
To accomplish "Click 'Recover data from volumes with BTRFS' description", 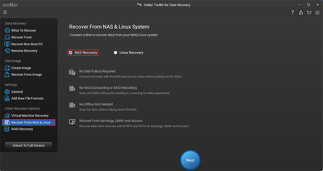I will click(134, 126).
